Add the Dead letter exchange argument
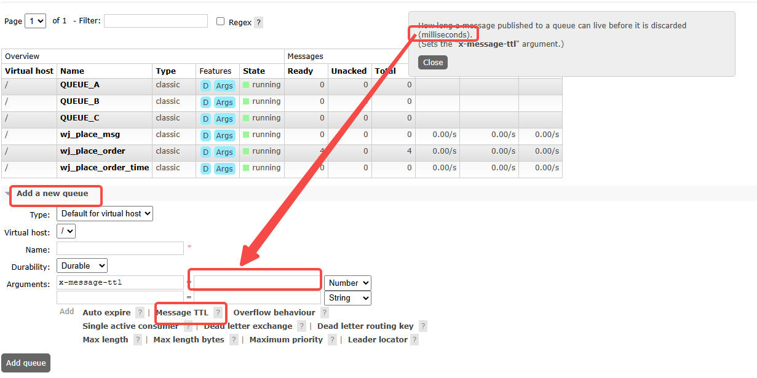The width and height of the screenshot is (757, 378). click(248, 326)
